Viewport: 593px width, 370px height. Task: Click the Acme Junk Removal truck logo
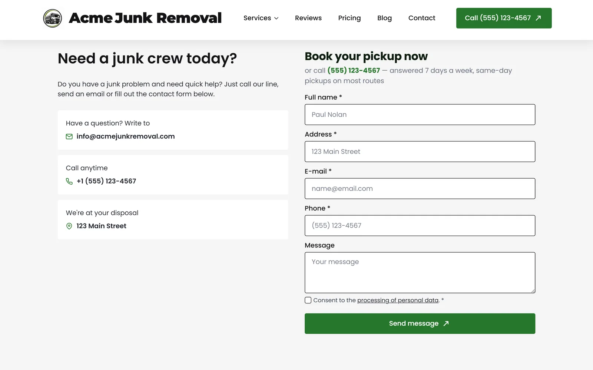point(53,18)
